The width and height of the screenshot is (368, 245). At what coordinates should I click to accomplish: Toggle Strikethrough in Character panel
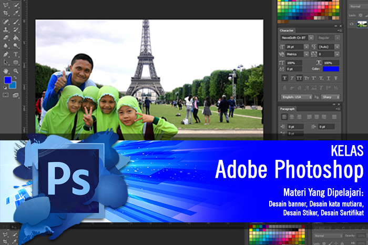point(336,78)
